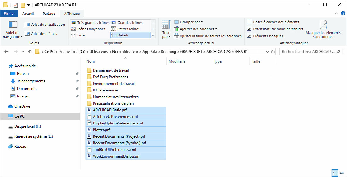Click Disque local (C:) in address path
The image size is (347, 177).
point(71,52)
